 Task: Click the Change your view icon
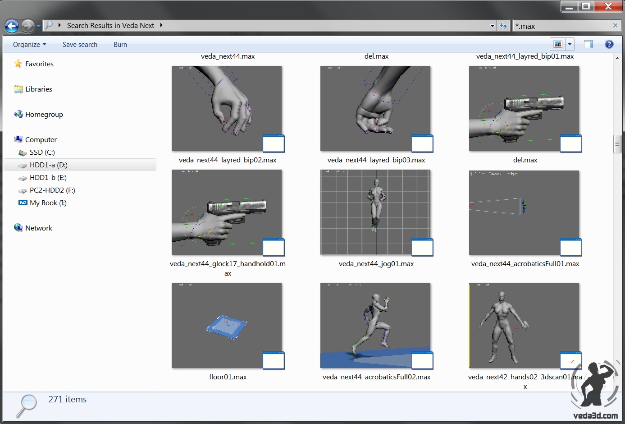(x=559, y=44)
